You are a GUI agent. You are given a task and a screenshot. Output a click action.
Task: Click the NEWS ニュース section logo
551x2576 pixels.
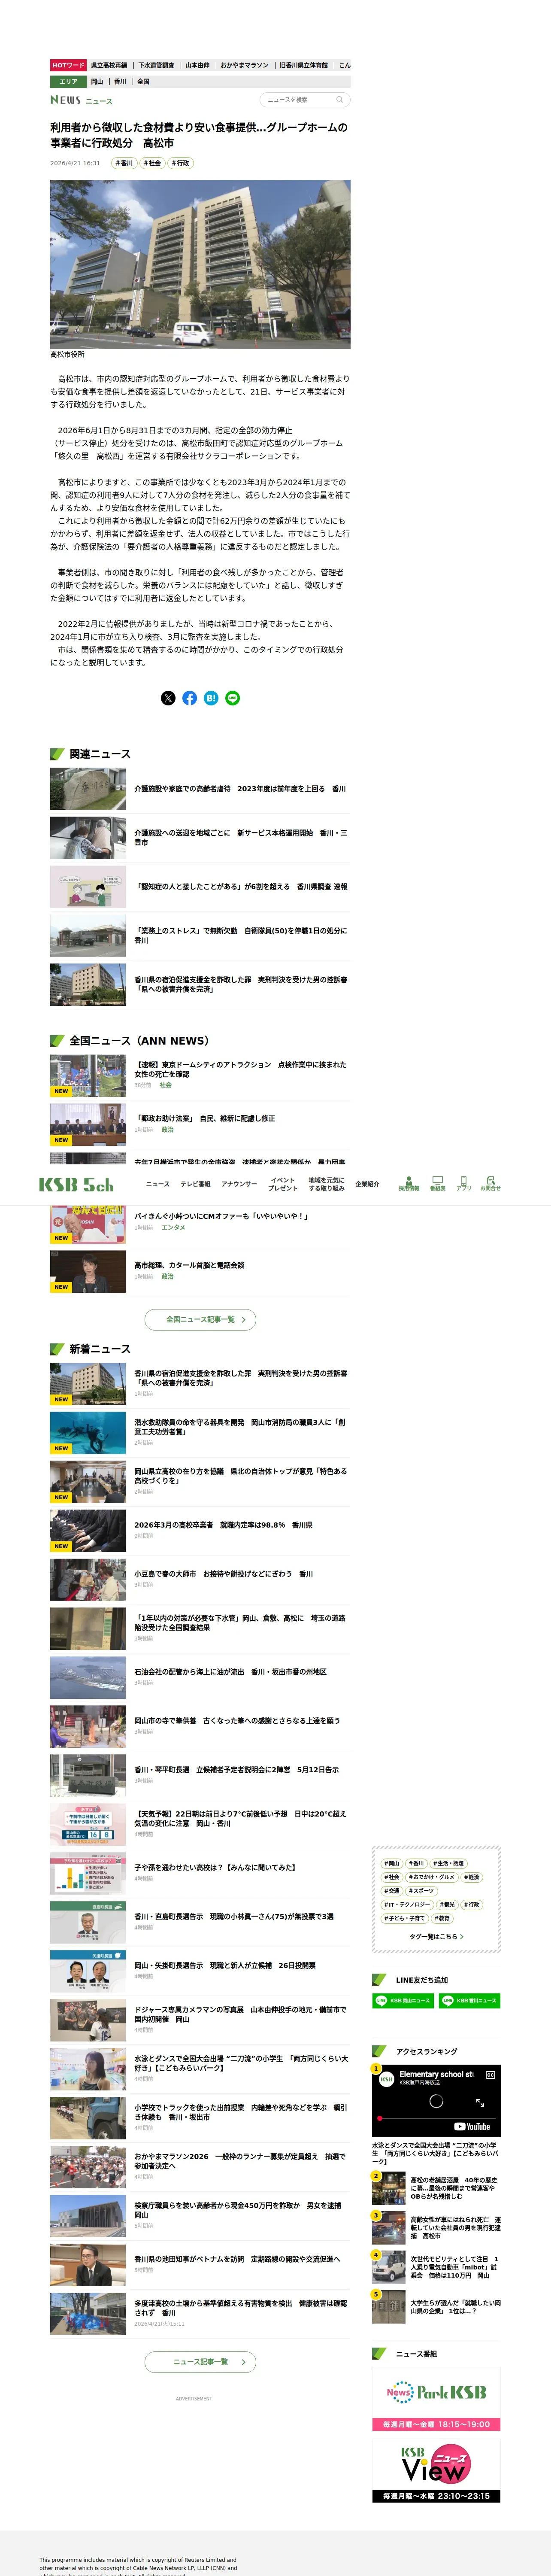point(81,100)
